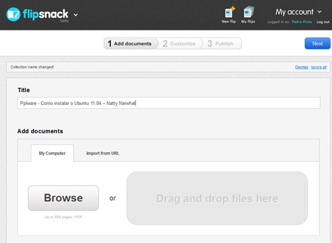Click the blue Next button
The width and height of the screenshot is (332, 243).
point(317,44)
